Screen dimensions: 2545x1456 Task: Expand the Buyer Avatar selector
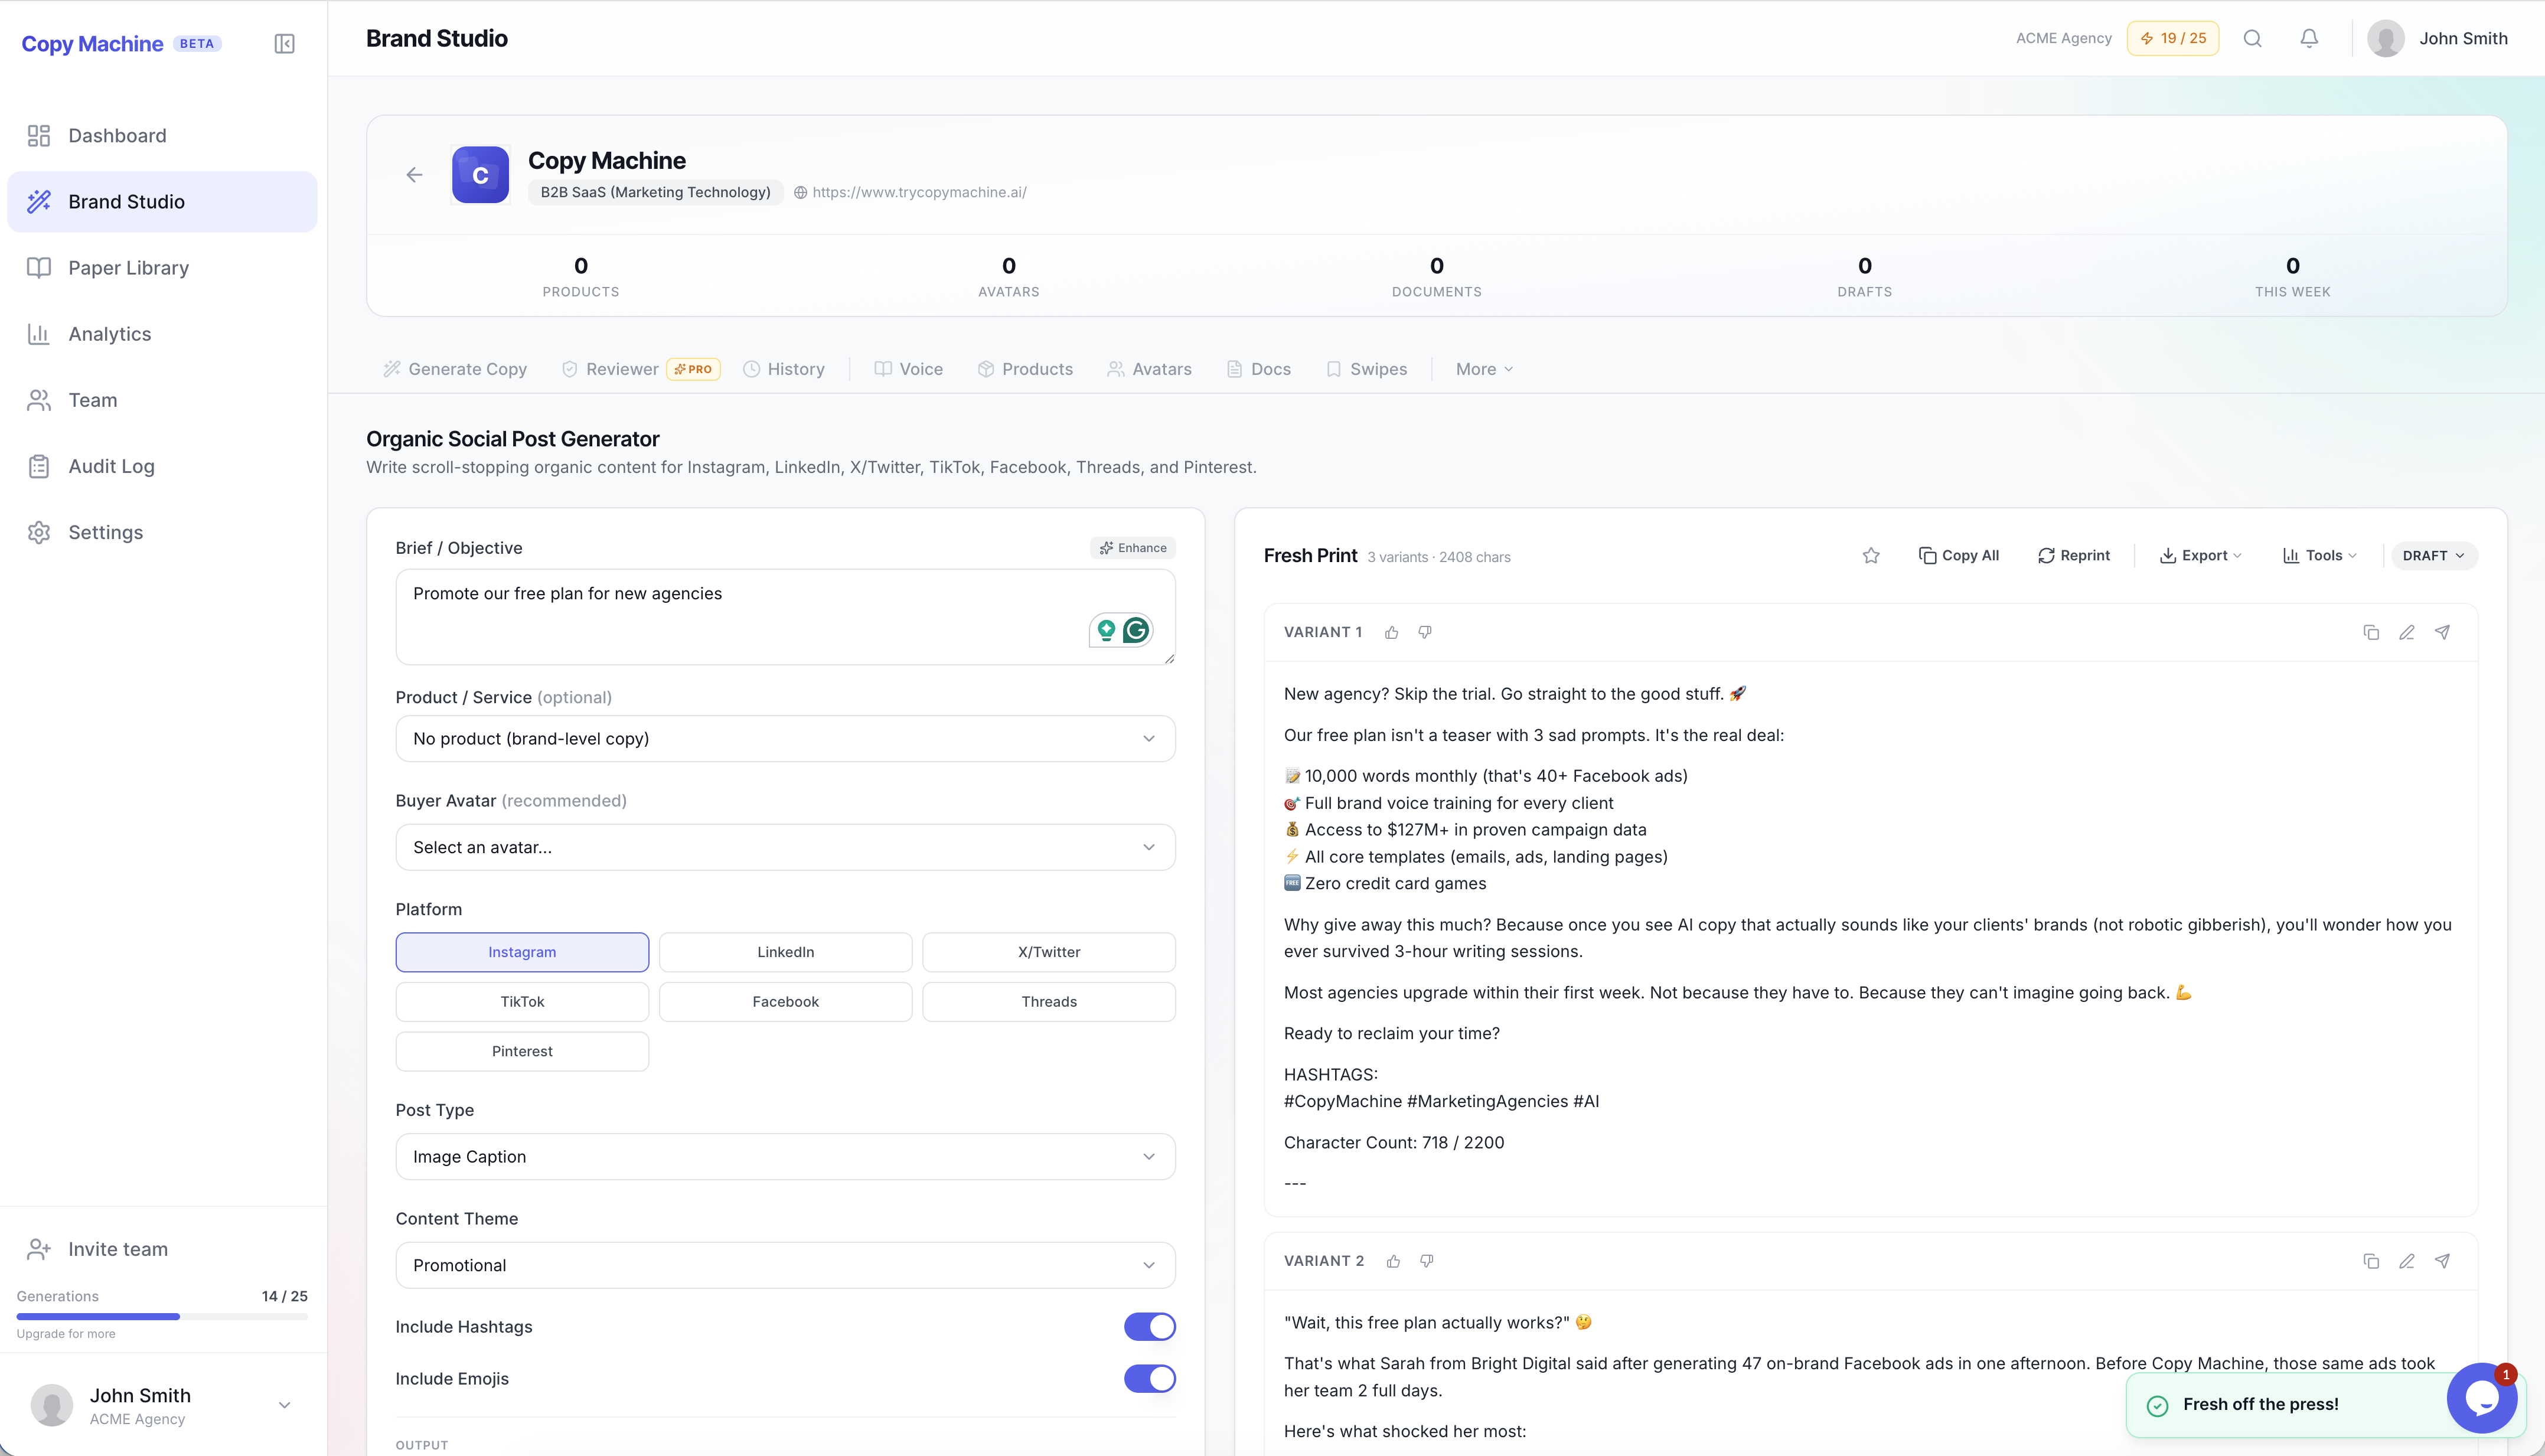[x=785, y=847]
